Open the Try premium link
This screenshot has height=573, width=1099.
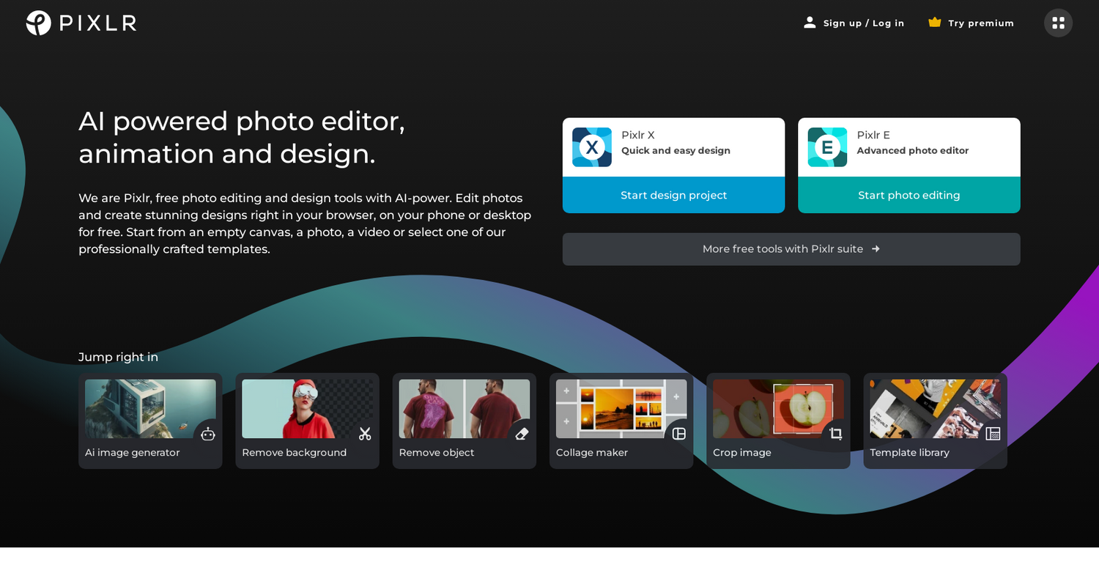[980, 23]
